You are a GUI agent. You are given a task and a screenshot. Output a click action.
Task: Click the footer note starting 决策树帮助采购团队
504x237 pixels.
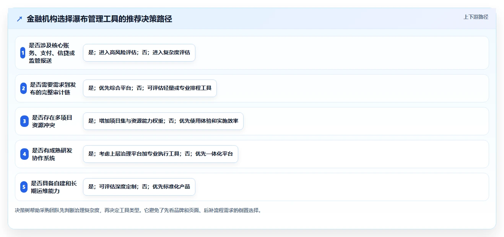tap(138, 211)
